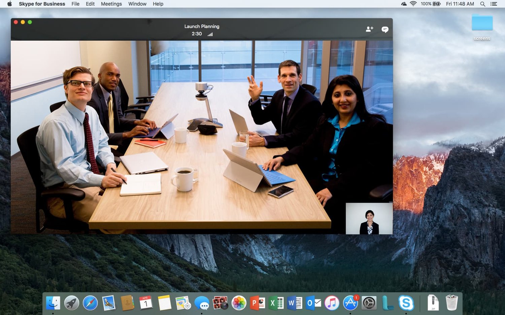Open Microsoft Outlook from the Dock
The image size is (505, 315).
point(312,303)
